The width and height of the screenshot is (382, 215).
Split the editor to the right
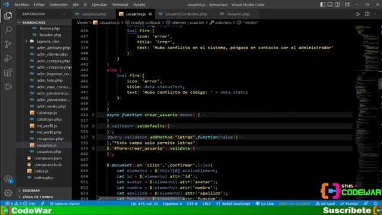click(367, 14)
